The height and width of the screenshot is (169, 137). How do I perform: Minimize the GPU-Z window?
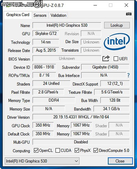[x=95, y=5]
